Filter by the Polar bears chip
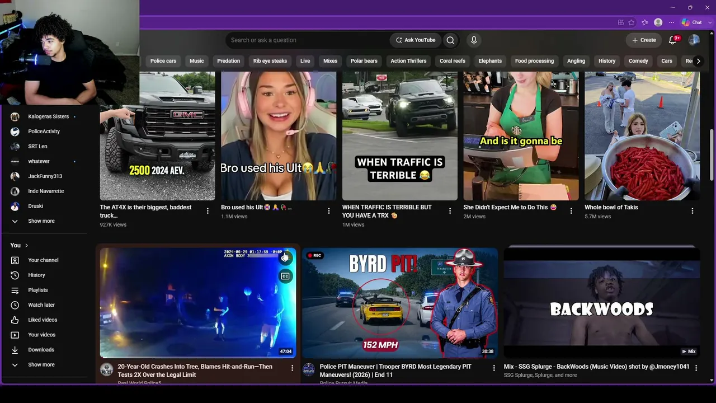Image resolution: width=716 pixels, height=403 pixels. tap(364, 61)
